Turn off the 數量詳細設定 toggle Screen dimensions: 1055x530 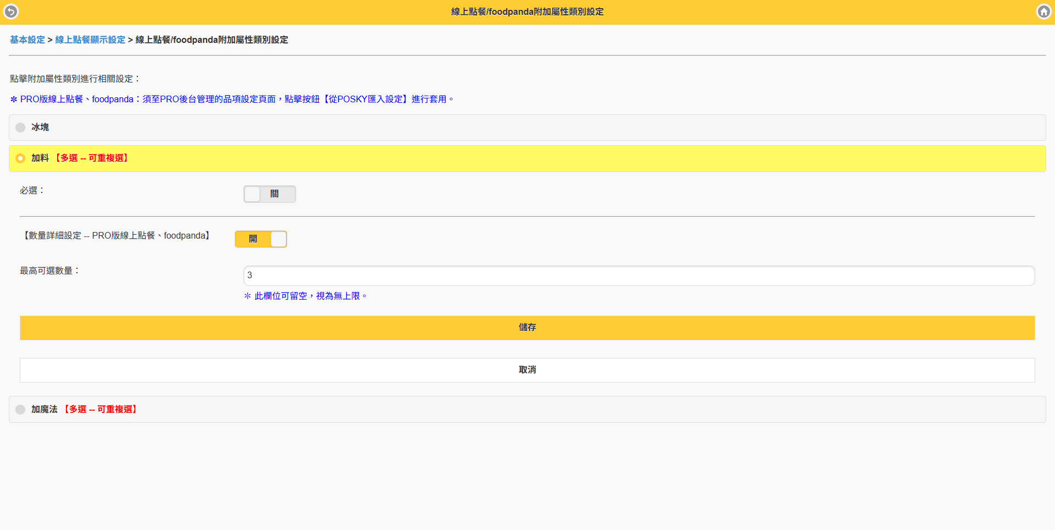point(261,239)
